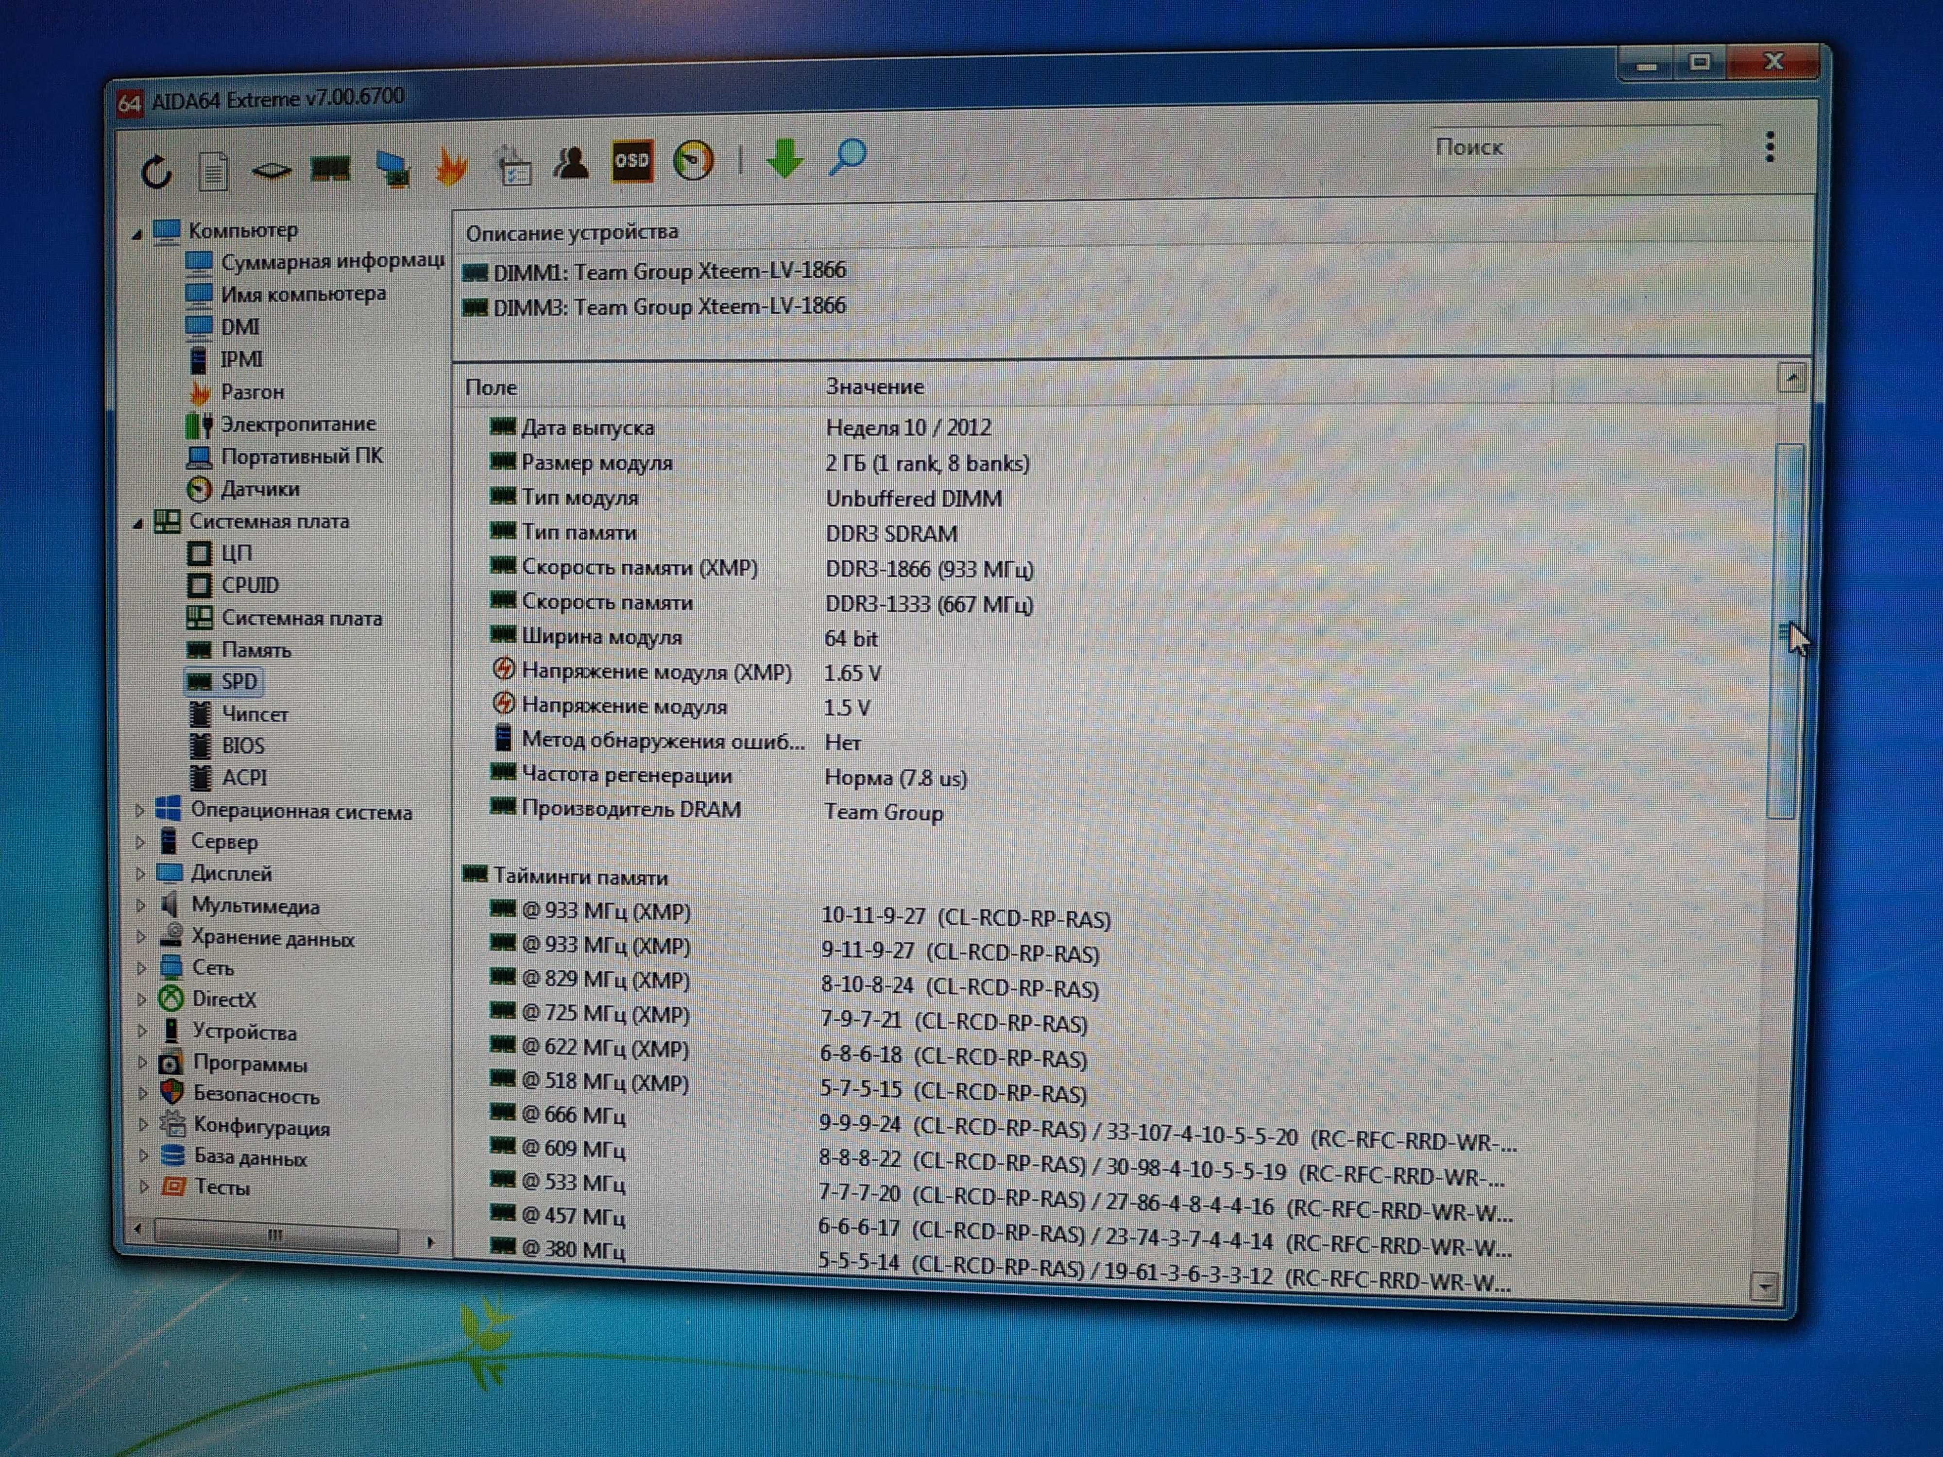
Task: Expand the Сеть tree node
Action: coord(142,969)
